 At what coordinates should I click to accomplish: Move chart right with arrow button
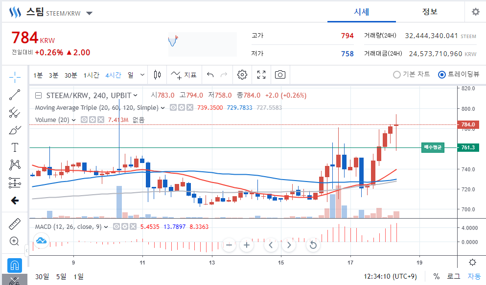[289, 245]
